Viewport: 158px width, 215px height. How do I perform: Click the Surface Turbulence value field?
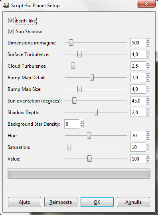[x=138, y=54]
